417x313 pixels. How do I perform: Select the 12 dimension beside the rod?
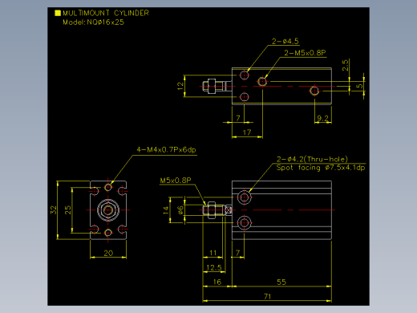(x=180, y=86)
